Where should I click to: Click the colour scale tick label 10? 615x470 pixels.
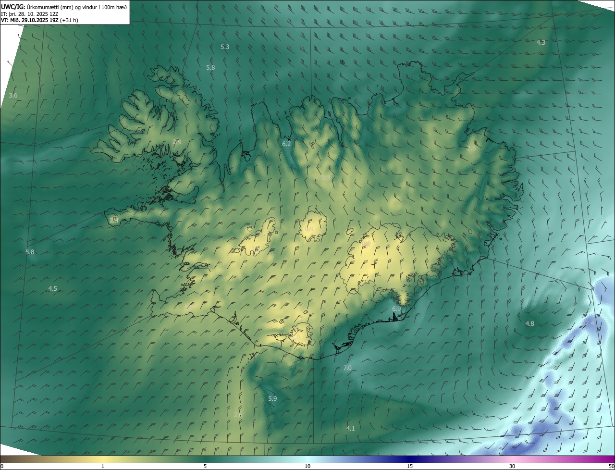(307, 466)
